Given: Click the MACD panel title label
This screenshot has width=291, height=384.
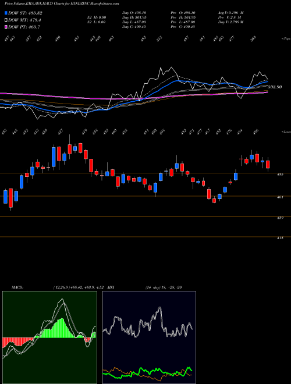Looking at the screenshot, I should tap(17, 287).
